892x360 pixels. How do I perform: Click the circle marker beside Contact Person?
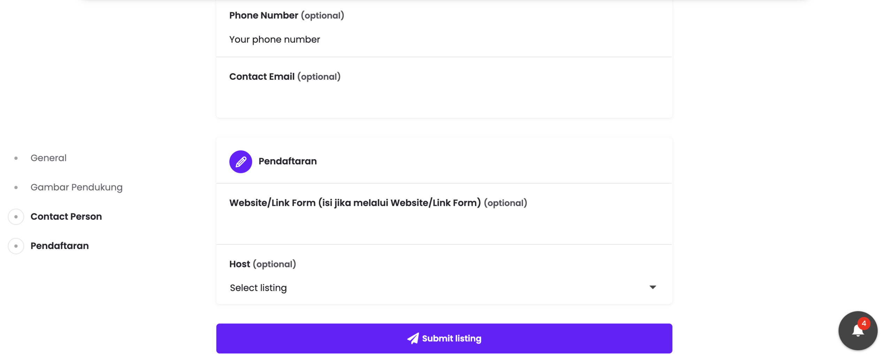coord(16,217)
